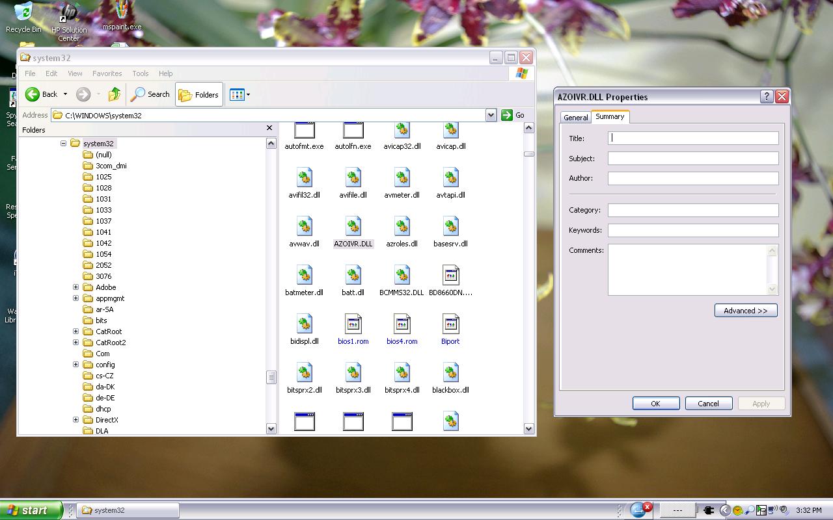Image resolution: width=833 pixels, height=520 pixels.
Task: Click the Up folder icon in toolbar
Action: click(x=115, y=95)
